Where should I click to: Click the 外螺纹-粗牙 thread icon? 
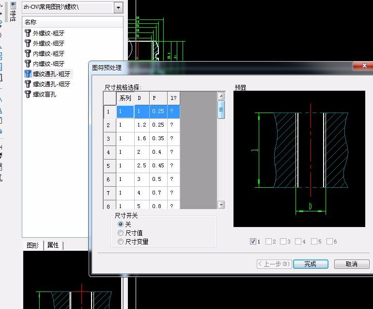click(x=28, y=33)
